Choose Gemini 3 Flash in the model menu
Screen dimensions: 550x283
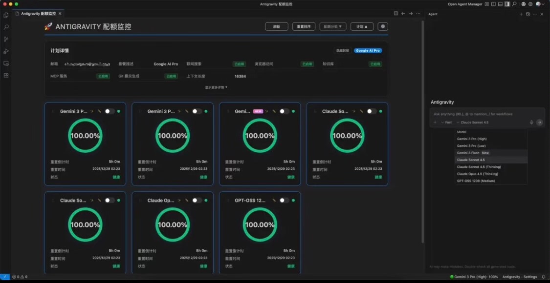click(468, 153)
